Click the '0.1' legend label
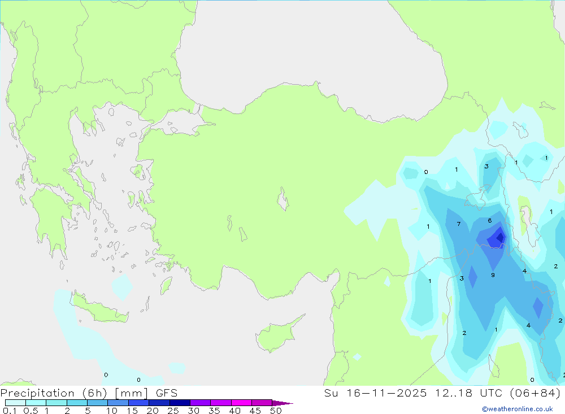This screenshot has width=565, height=414. [x=10, y=411]
